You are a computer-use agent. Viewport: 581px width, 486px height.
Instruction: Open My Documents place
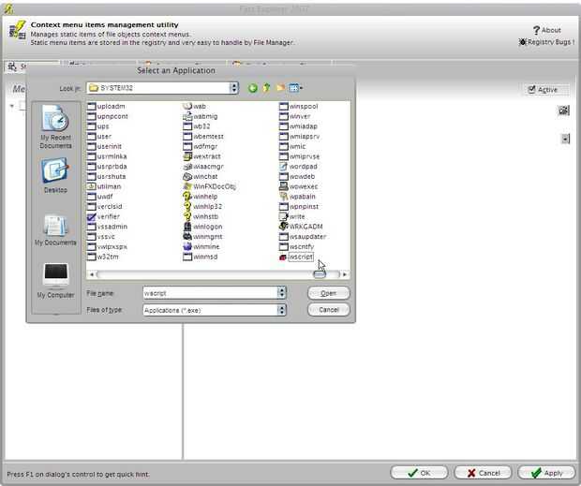(55, 230)
